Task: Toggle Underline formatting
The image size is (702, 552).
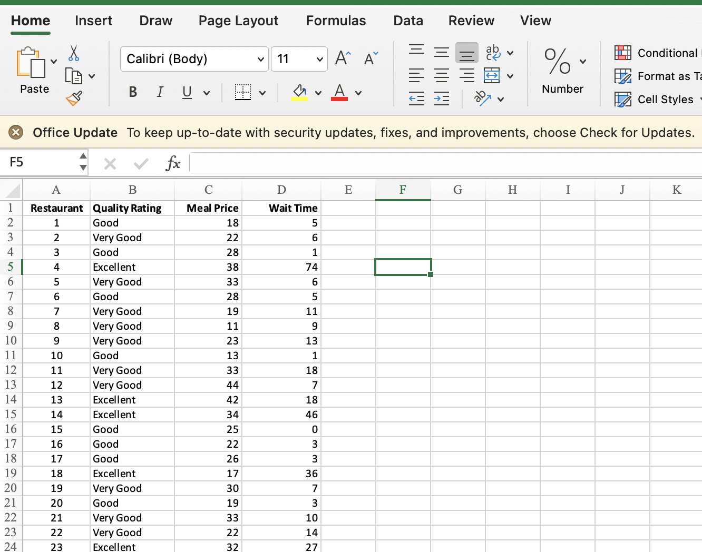Action: tap(187, 93)
